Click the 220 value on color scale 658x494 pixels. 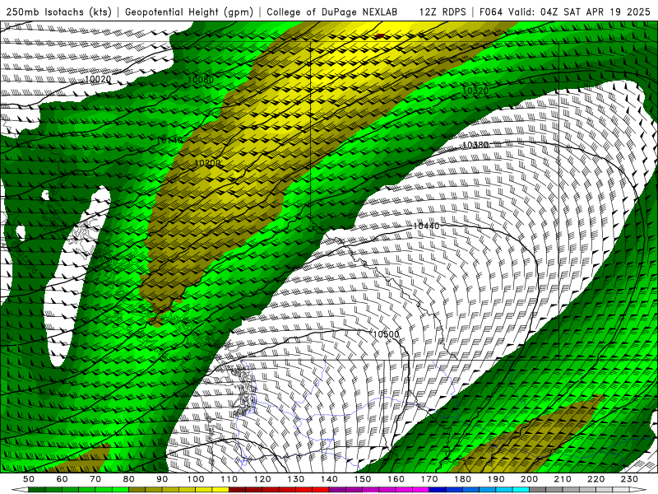tap(595, 479)
